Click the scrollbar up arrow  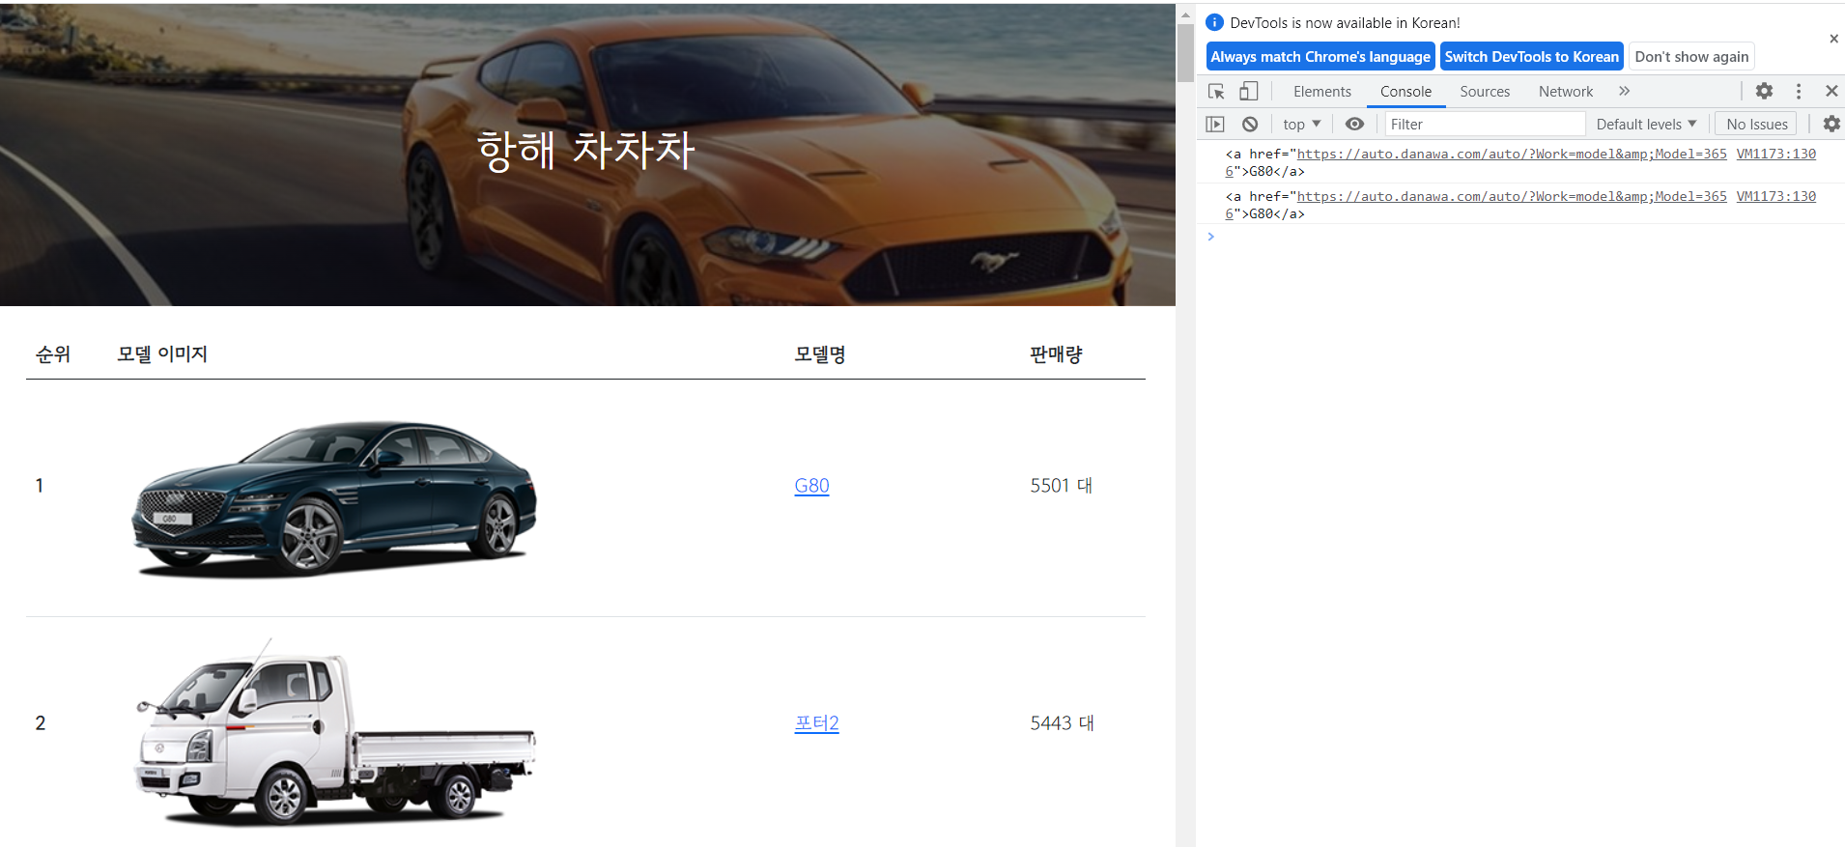[x=1185, y=14]
